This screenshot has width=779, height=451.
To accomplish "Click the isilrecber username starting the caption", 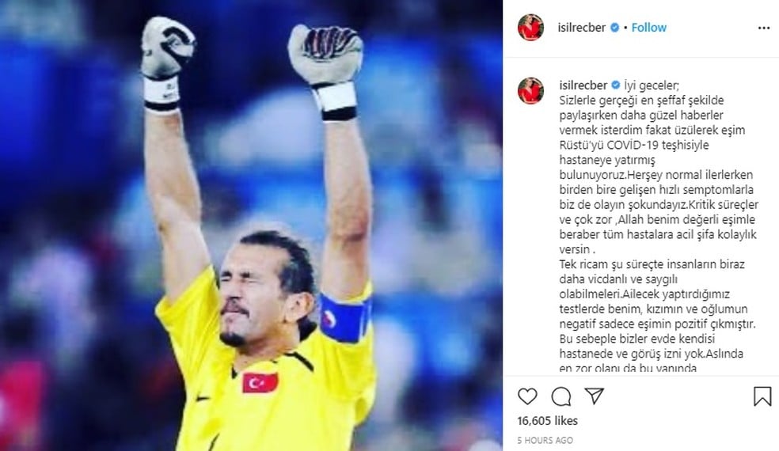I will [x=583, y=85].
